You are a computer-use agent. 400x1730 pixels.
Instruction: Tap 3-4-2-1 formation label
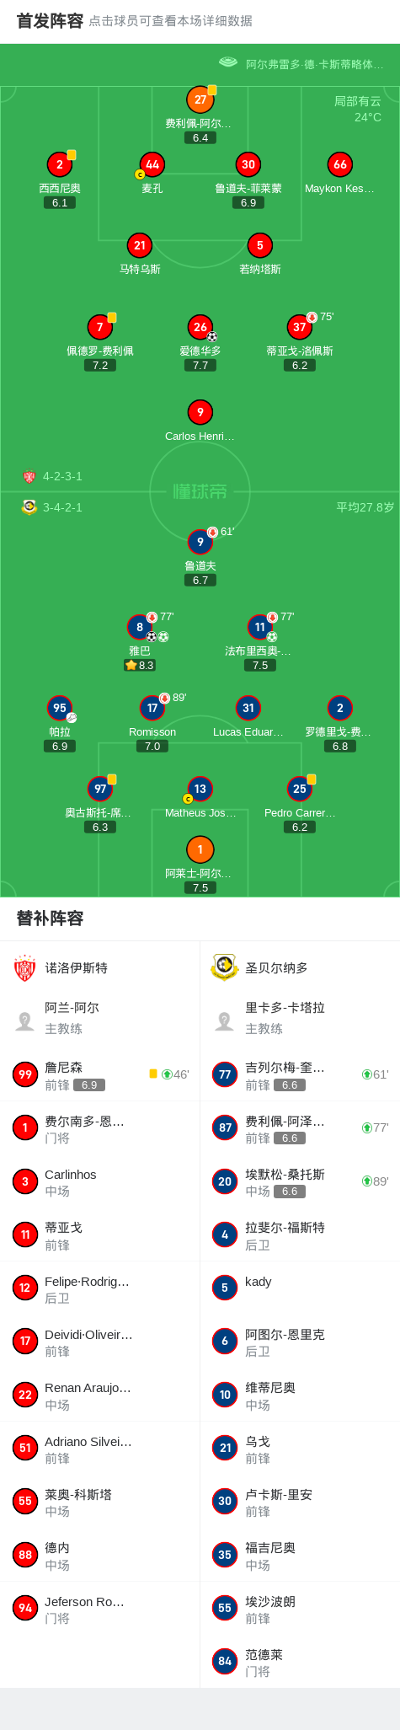[x=62, y=507]
